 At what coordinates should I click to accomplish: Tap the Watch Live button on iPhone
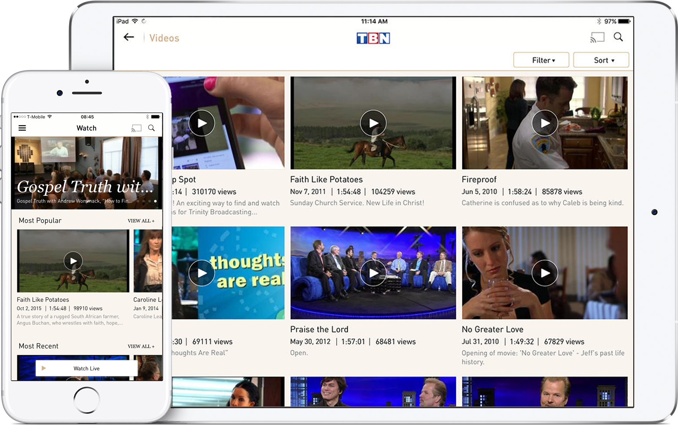pyautogui.click(x=86, y=368)
